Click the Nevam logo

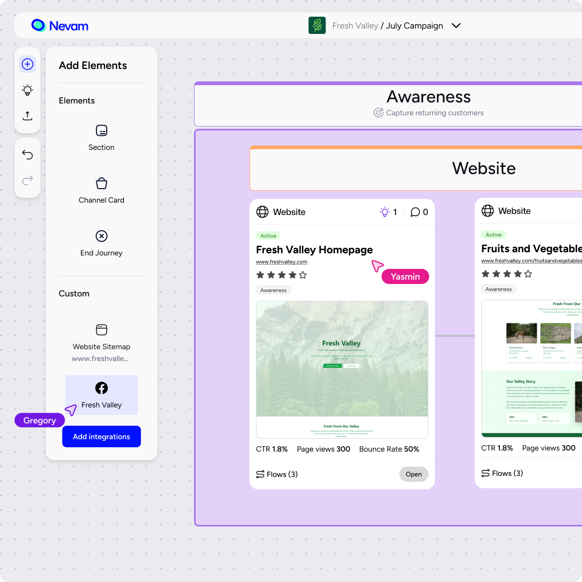point(60,26)
